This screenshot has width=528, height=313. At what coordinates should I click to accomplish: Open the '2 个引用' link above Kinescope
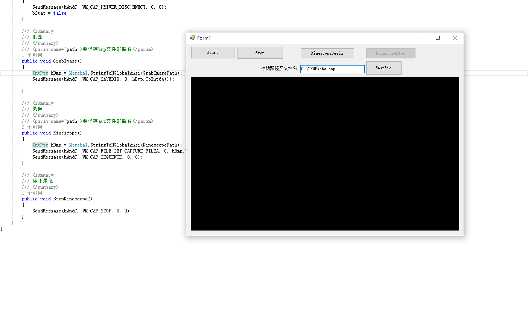(32, 127)
